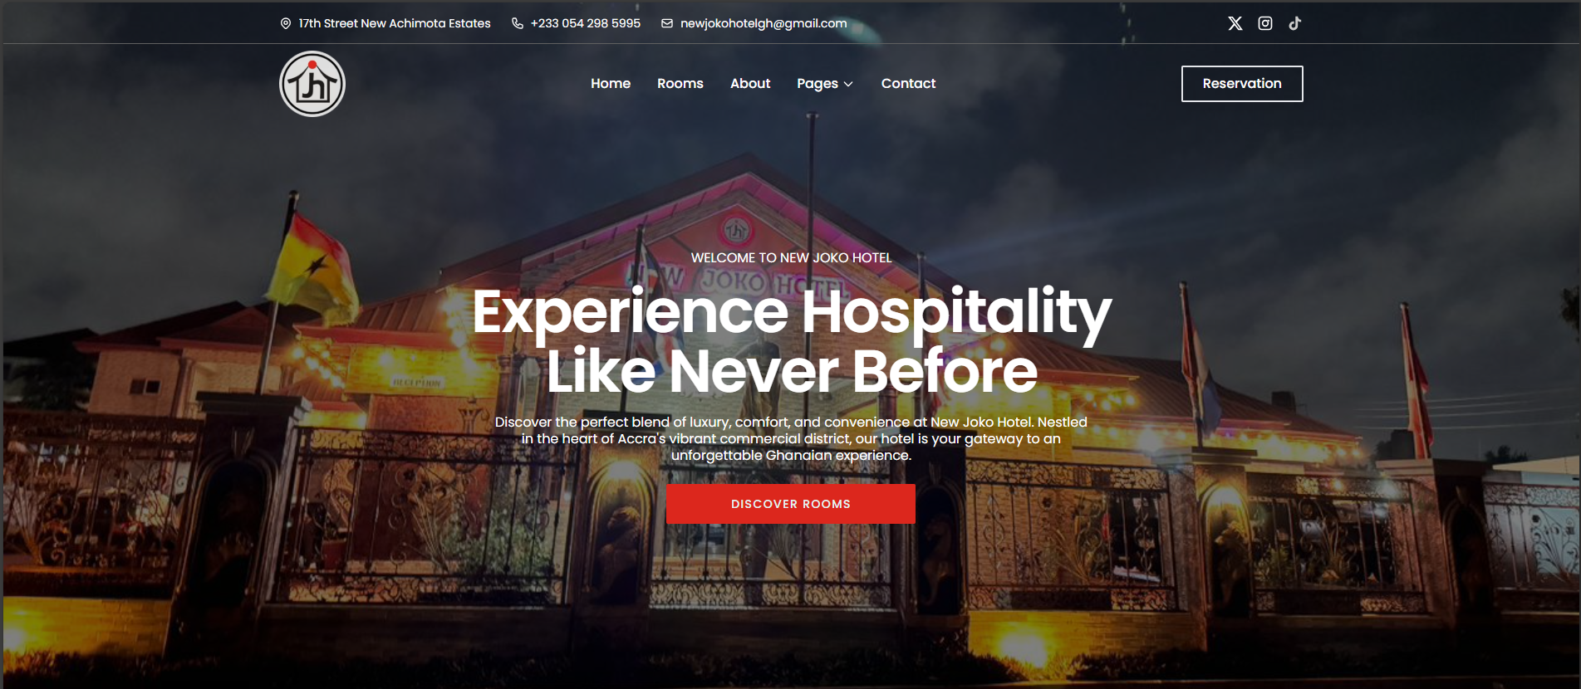1581x689 pixels.
Task: Click the phone handset icon
Action: coord(518,23)
